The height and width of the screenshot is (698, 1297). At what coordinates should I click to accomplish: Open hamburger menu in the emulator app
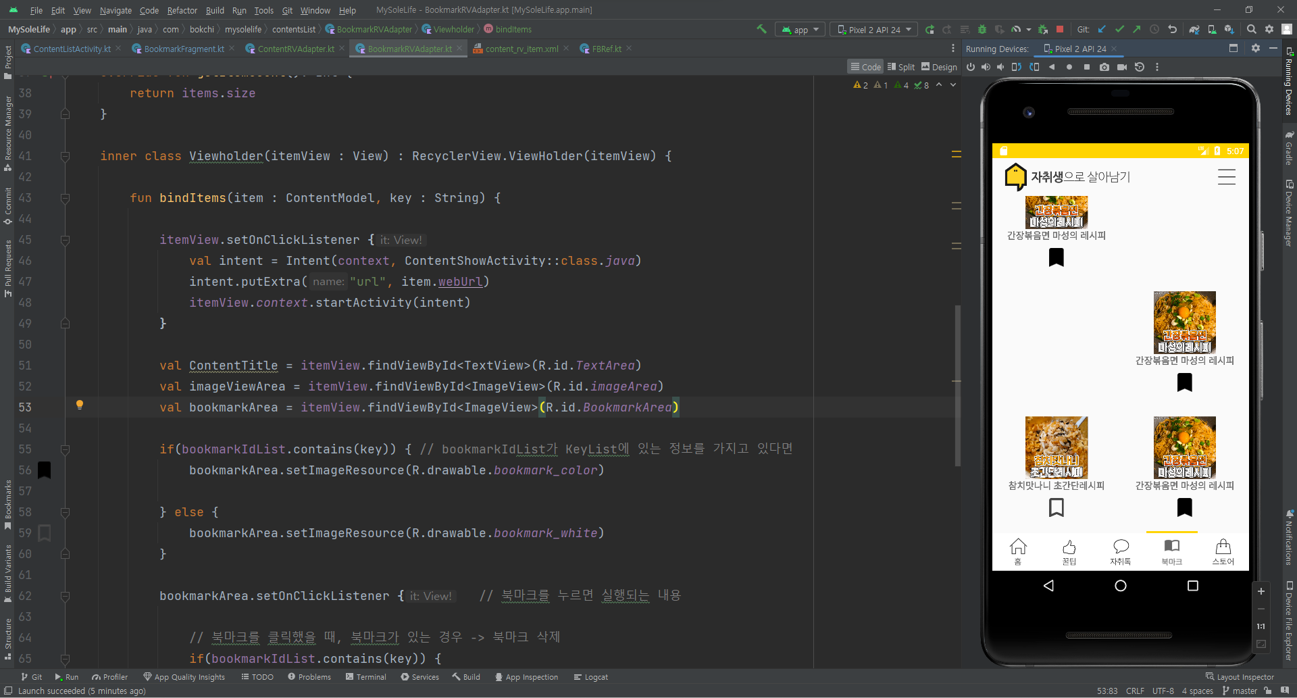coord(1227,177)
